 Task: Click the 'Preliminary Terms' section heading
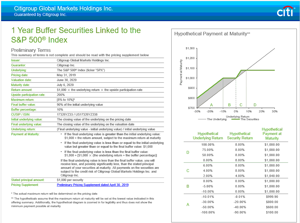(31, 50)
